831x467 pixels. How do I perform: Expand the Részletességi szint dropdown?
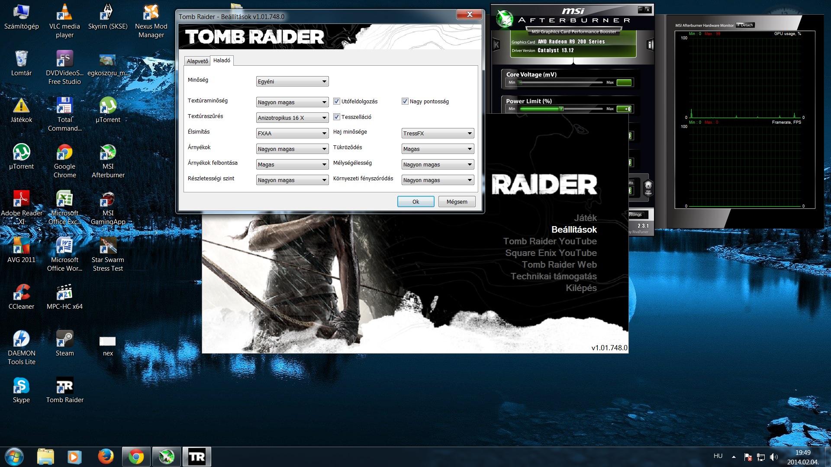pyautogui.click(x=292, y=180)
